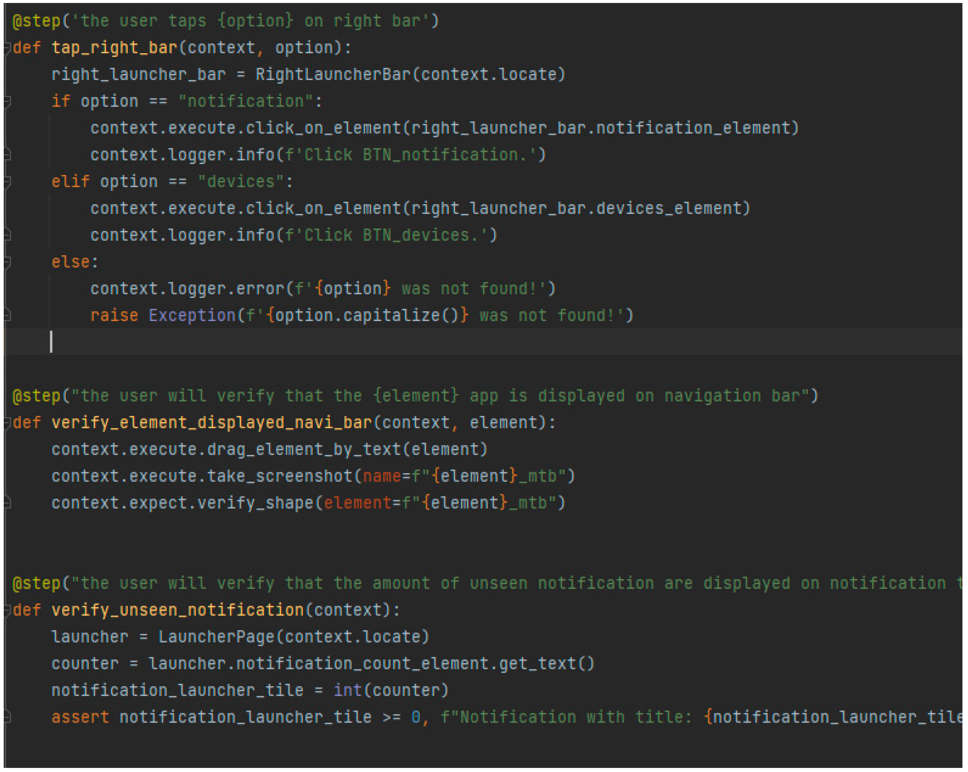
Task: Click the RightLauncherBar class reference
Action: [333, 74]
